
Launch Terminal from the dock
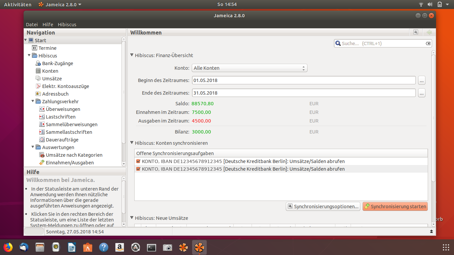[152, 247]
